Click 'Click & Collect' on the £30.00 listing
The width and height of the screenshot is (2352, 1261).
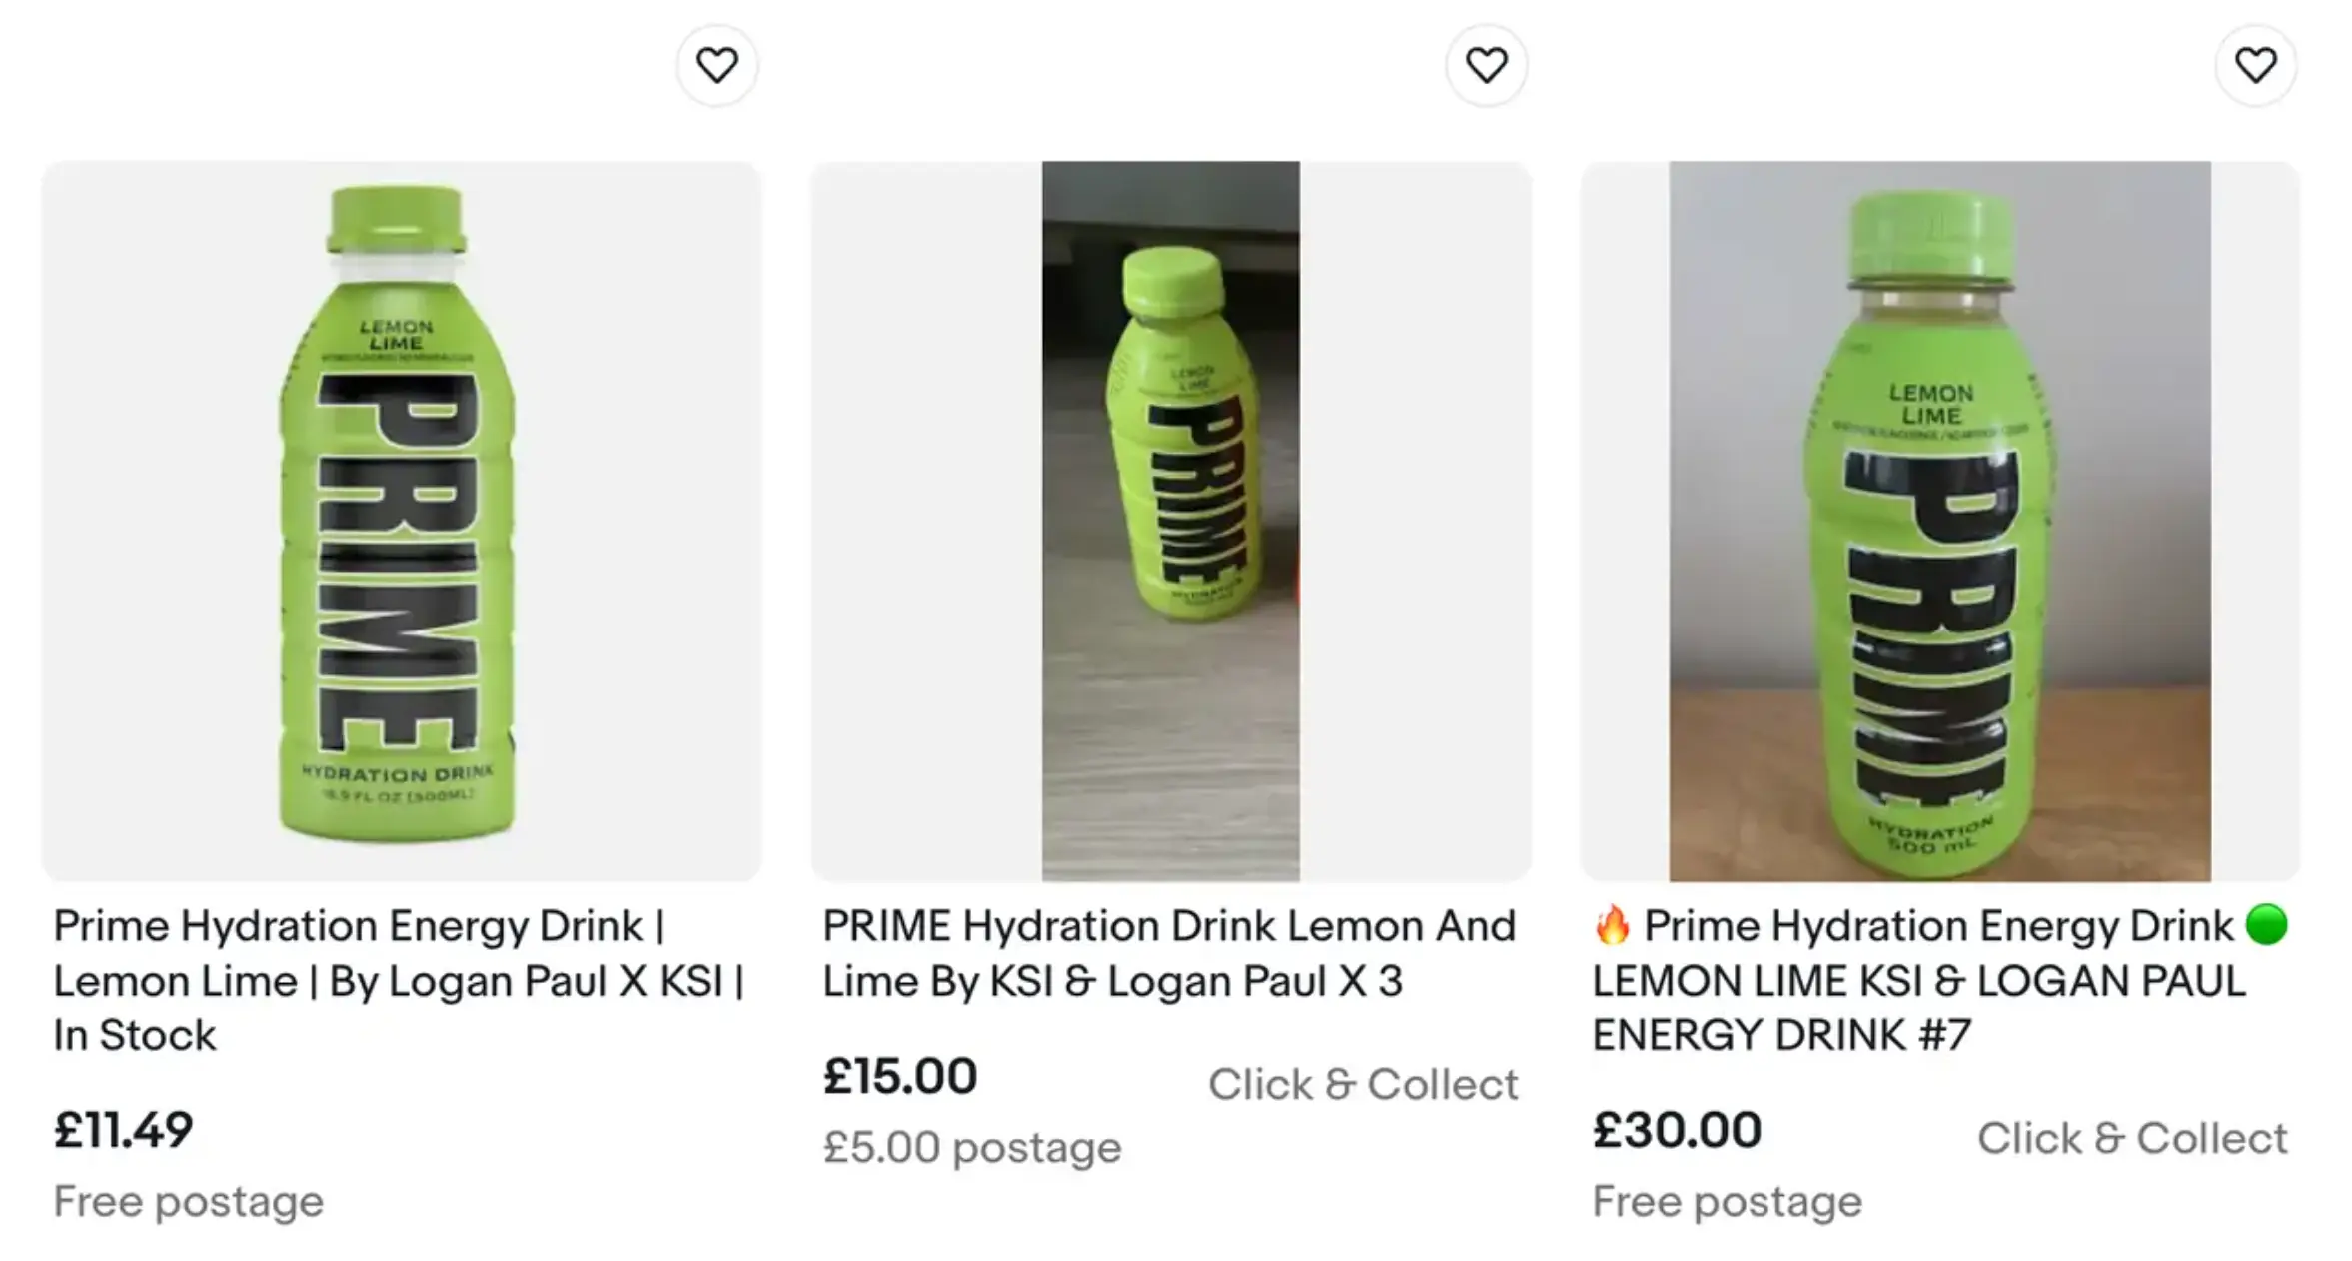point(2134,1138)
